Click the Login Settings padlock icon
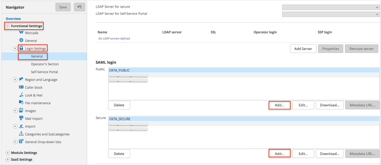 click(21, 48)
